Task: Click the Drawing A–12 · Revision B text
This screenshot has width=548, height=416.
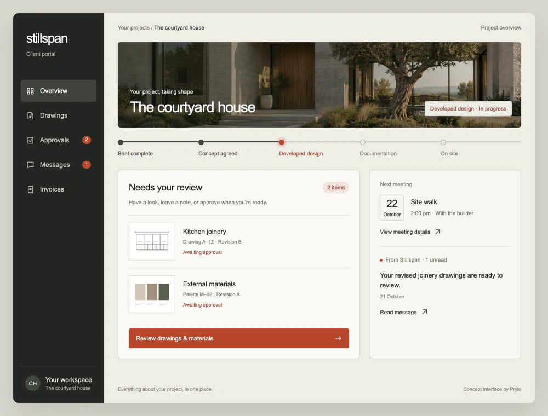Action: pyautogui.click(x=212, y=242)
